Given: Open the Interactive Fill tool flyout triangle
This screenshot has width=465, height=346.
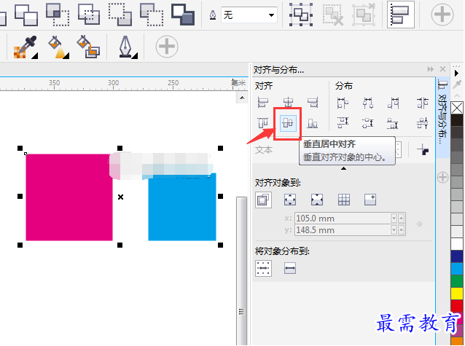Looking at the screenshot, I should click(66, 56).
